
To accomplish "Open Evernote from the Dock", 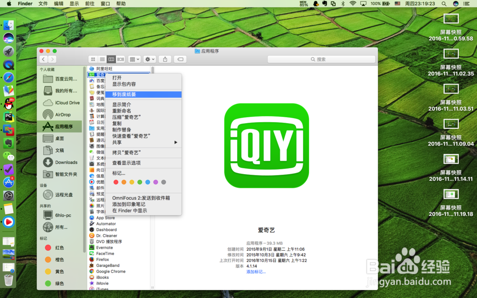I will (x=10, y=142).
